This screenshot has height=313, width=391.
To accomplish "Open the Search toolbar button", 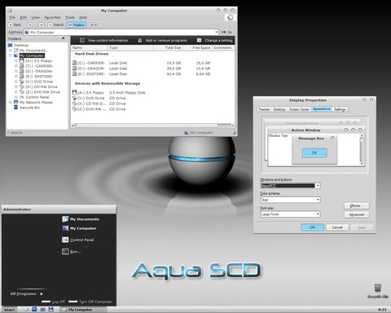I will pos(55,24).
